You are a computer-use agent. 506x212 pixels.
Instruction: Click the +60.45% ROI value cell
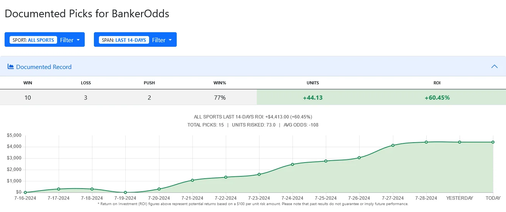click(437, 97)
